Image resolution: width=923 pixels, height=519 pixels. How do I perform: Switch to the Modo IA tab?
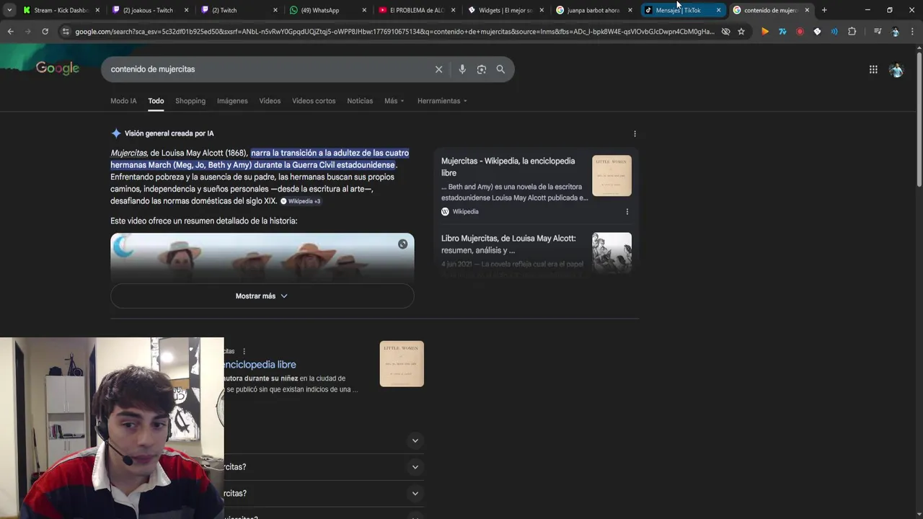pos(123,101)
